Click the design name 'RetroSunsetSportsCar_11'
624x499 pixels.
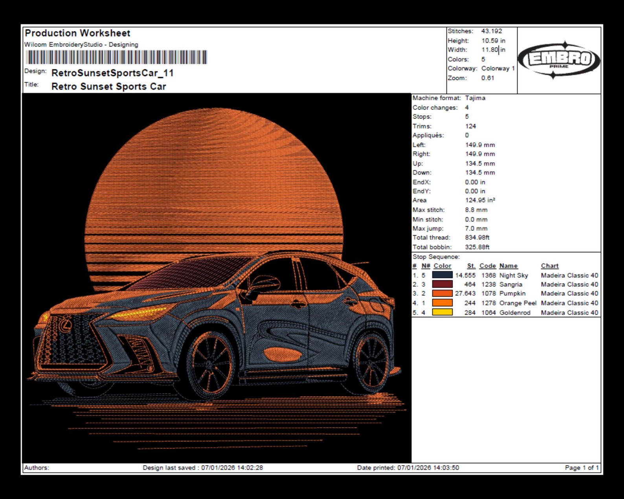[x=112, y=73]
